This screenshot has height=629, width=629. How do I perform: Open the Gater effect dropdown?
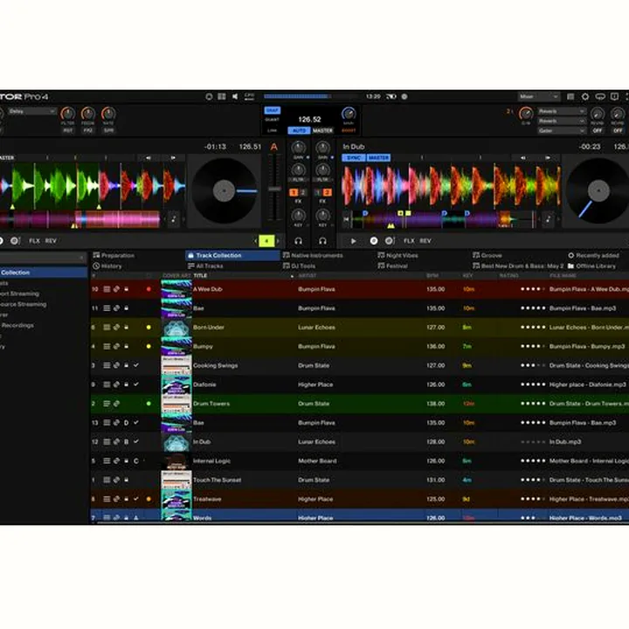[561, 130]
